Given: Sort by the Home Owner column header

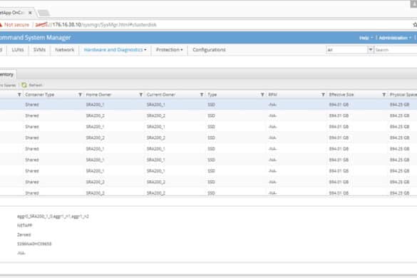Looking at the screenshot, I should pyautogui.click(x=98, y=95).
